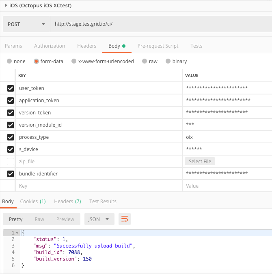Click Select File for zip_file
Viewport: 272px width, 274px height.
pos(200,161)
